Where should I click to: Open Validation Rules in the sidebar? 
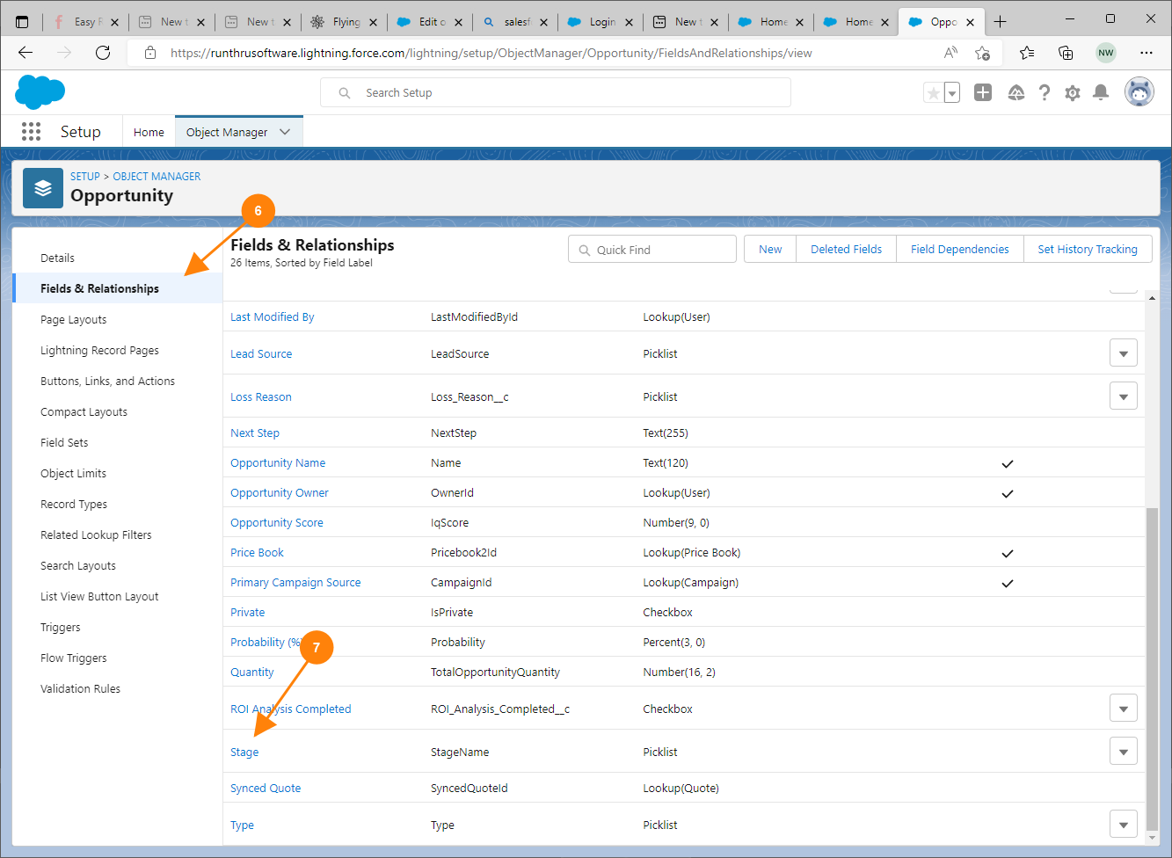pyautogui.click(x=80, y=689)
